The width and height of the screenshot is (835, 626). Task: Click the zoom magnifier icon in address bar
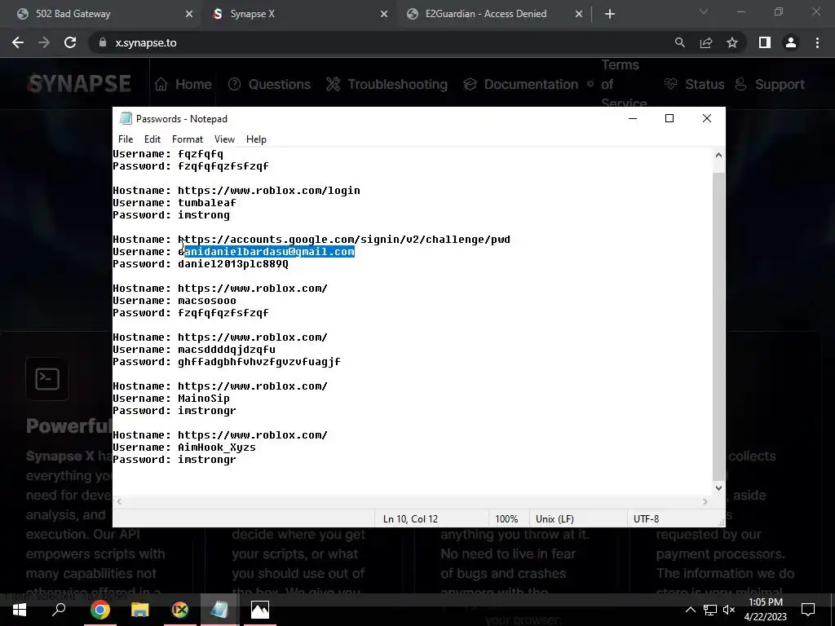tap(679, 42)
